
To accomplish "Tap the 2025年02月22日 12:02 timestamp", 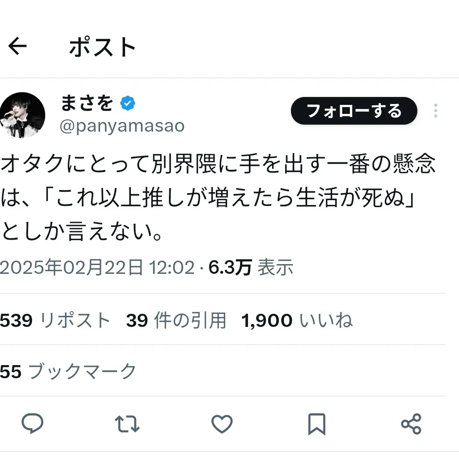I will coord(97,268).
